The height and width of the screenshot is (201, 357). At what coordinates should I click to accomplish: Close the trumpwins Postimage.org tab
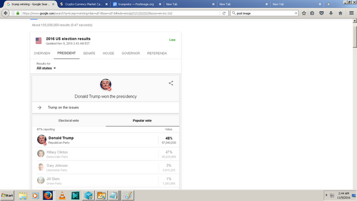point(160,4)
